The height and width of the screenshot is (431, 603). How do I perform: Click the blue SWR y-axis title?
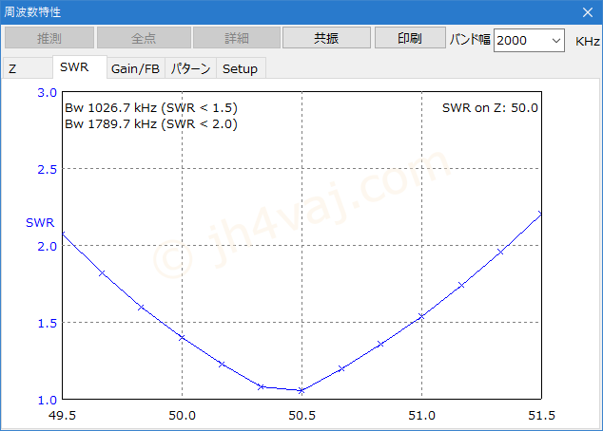point(40,222)
